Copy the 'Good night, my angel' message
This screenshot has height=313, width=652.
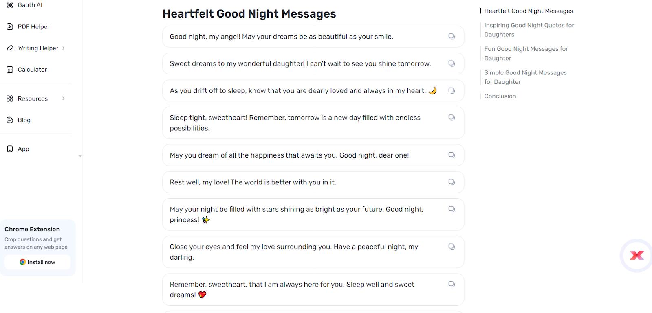point(451,36)
